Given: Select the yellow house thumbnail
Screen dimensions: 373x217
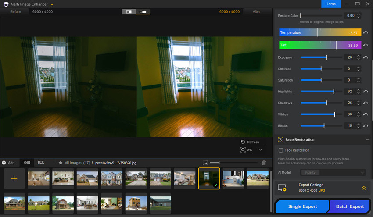Looking at the screenshot, I should [136, 203].
